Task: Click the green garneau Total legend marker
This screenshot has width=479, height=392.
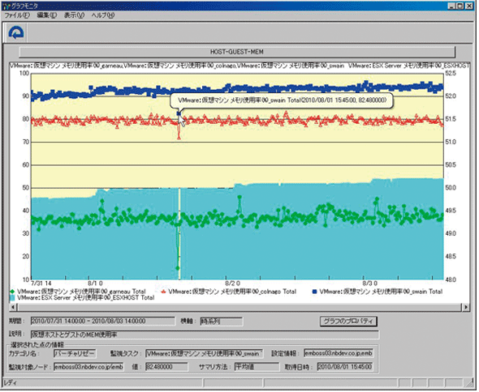Action: point(12,292)
